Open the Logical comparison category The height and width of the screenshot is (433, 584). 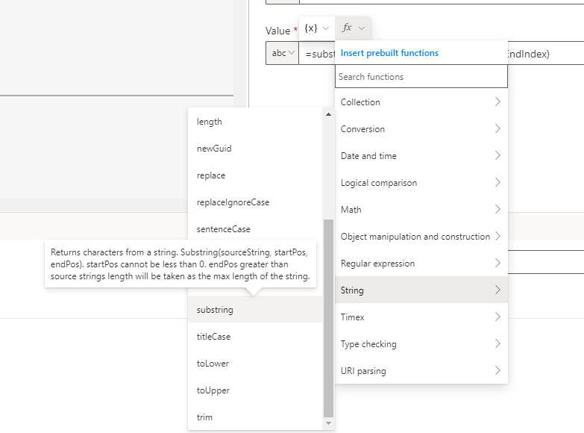421,183
